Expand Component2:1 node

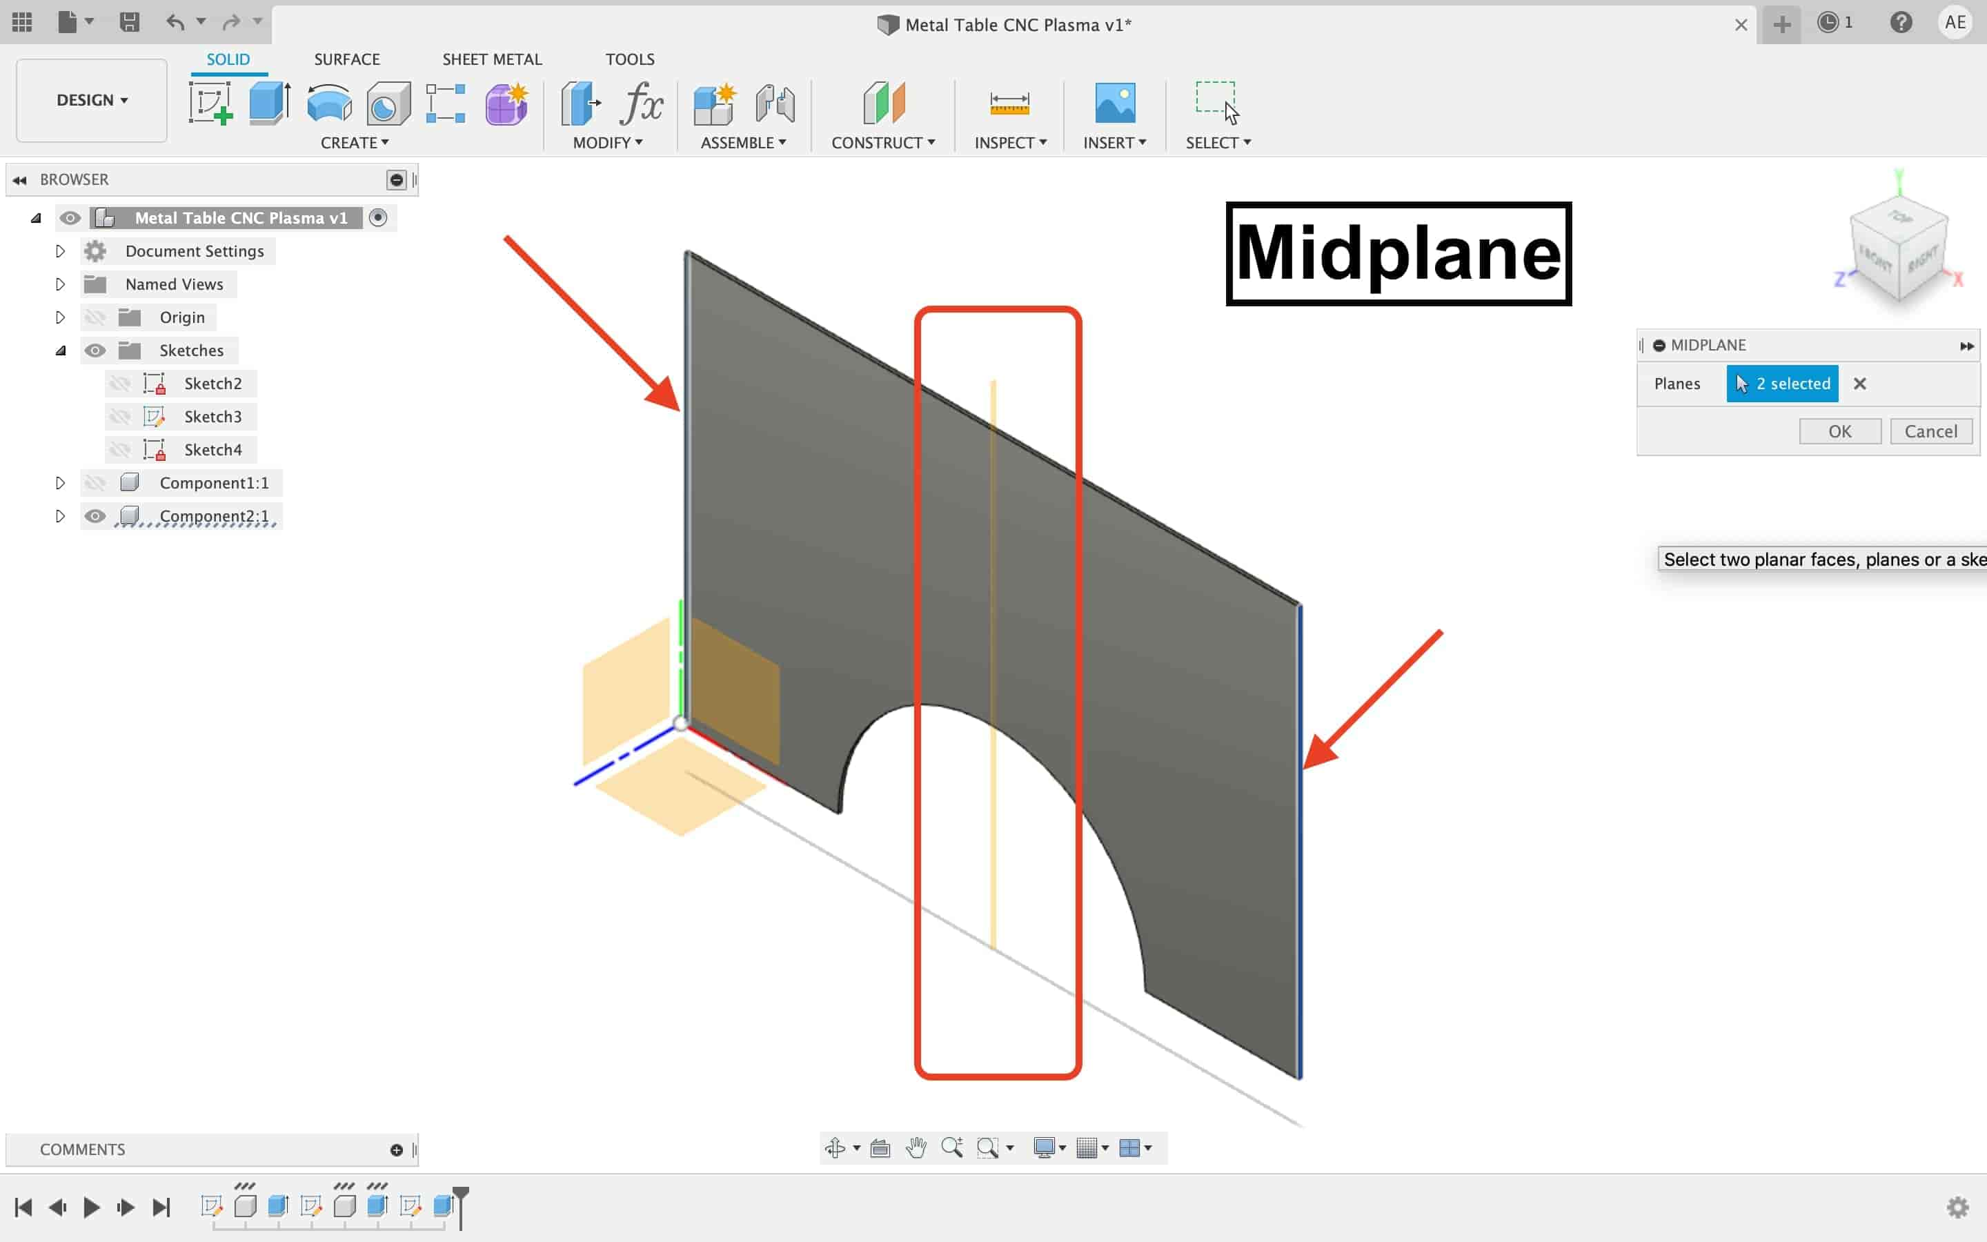pyautogui.click(x=60, y=516)
